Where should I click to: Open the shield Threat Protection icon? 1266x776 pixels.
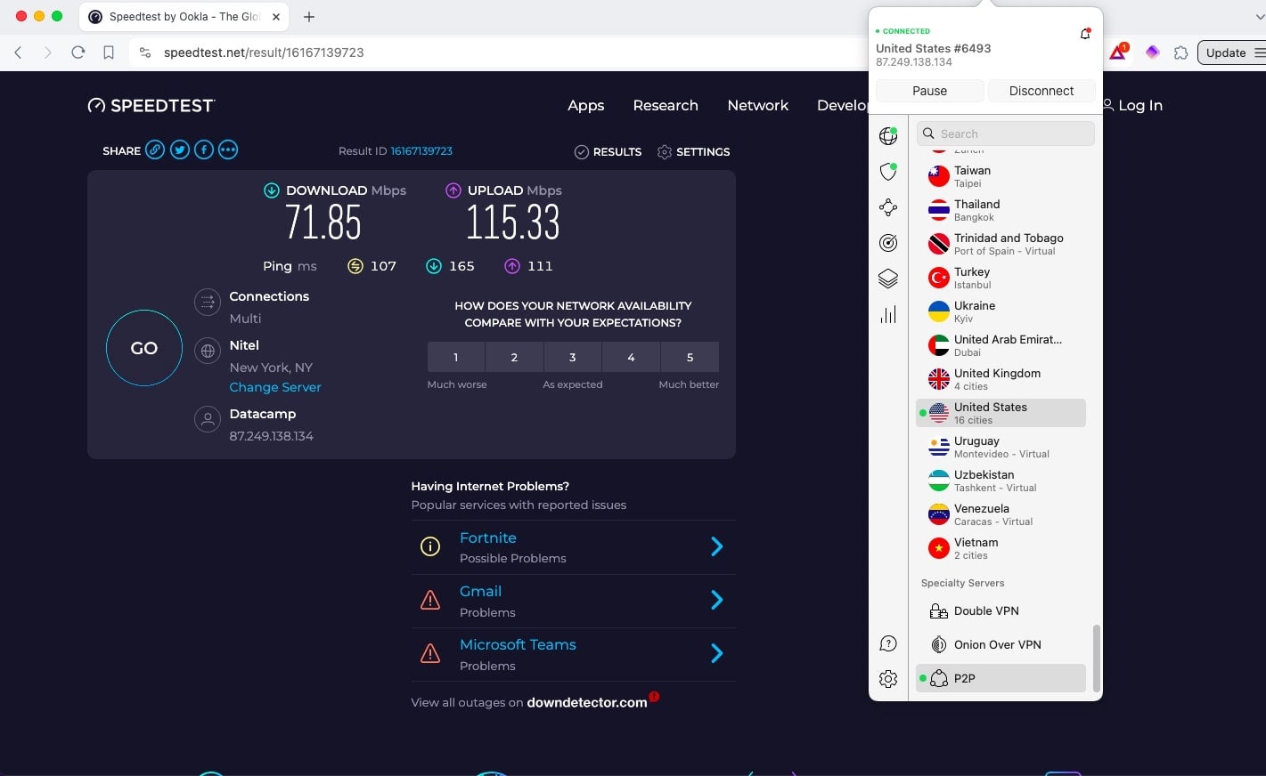[x=887, y=171]
